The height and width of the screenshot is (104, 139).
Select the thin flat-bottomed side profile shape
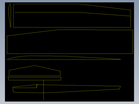coord(64,58)
